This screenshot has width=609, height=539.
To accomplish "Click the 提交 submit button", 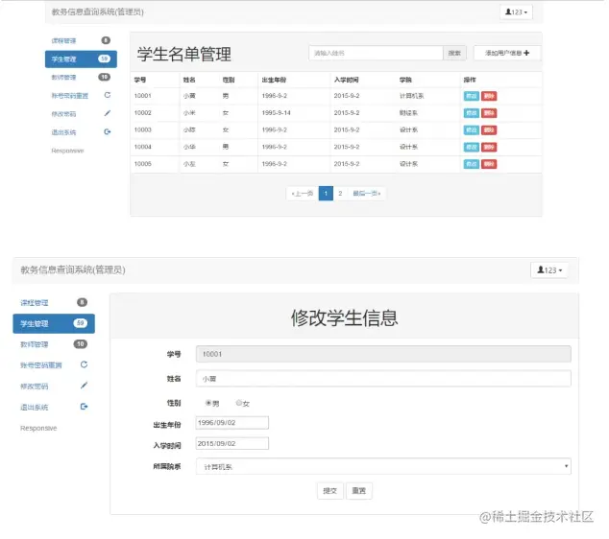I will coord(330,491).
